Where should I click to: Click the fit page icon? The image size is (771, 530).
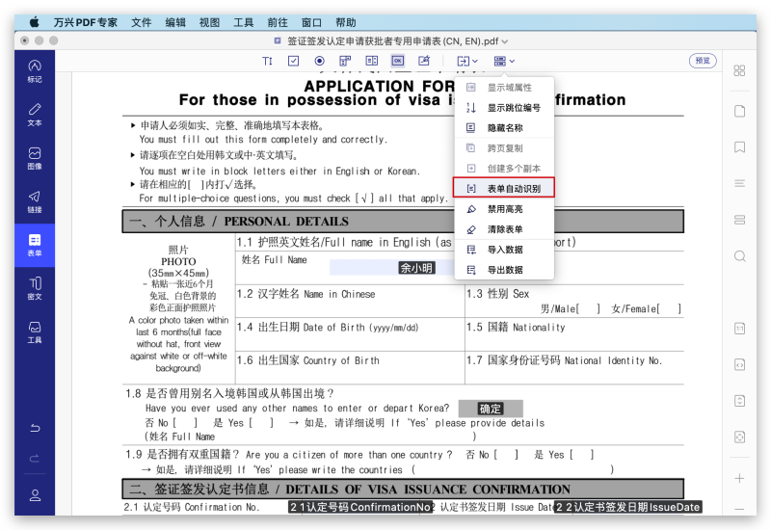click(739, 437)
